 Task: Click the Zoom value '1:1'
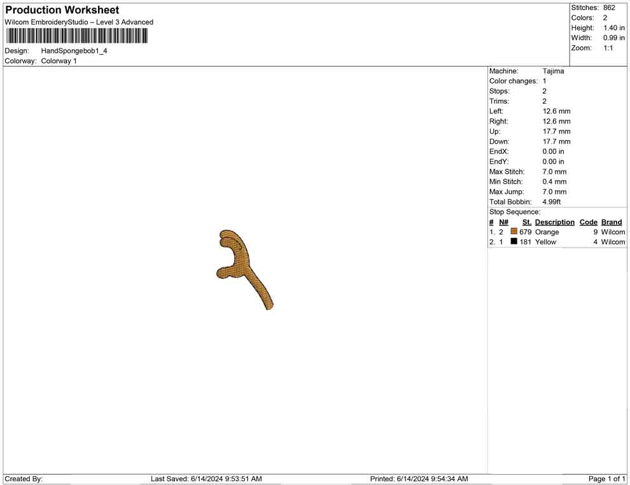pyautogui.click(x=608, y=48)
